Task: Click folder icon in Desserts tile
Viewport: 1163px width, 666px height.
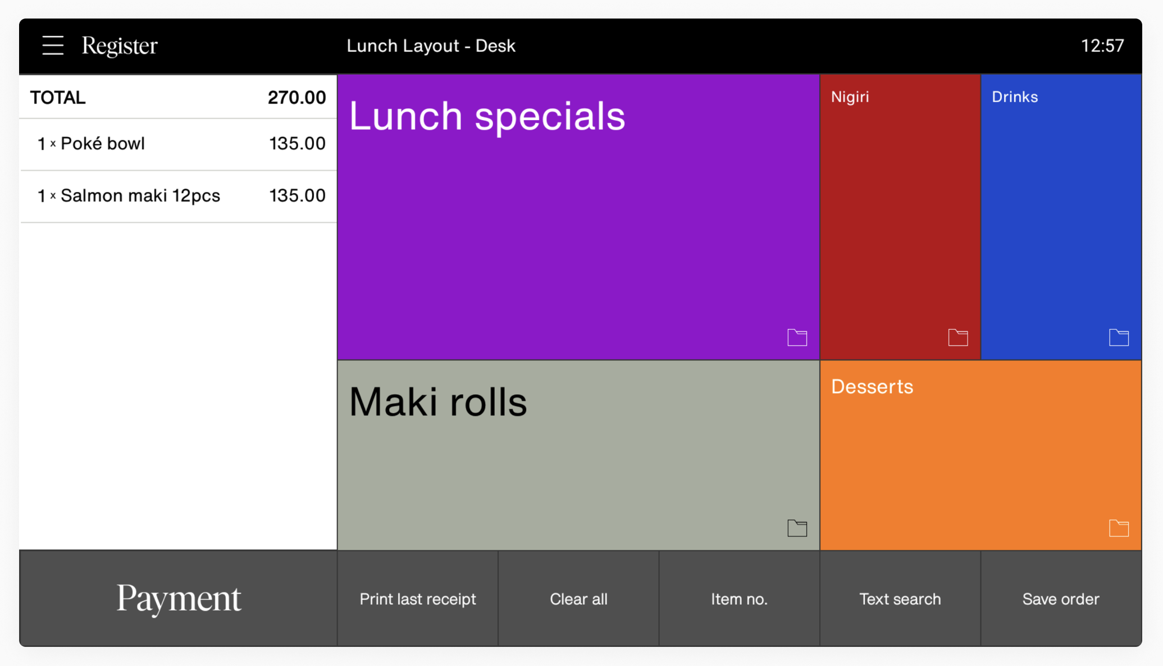Action: point(1118,528)
